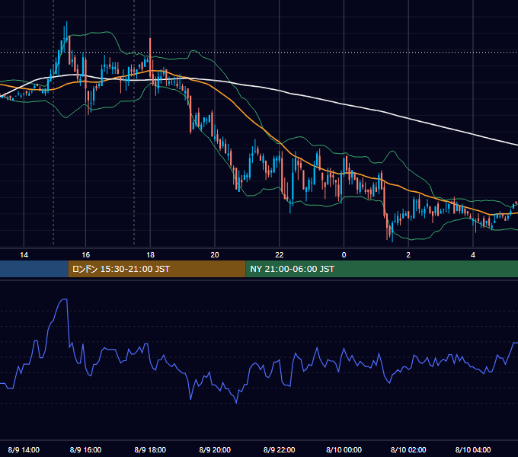Click the 14 hour label on price axis
The image size is (518, 457).
click(x=24, y=254)
